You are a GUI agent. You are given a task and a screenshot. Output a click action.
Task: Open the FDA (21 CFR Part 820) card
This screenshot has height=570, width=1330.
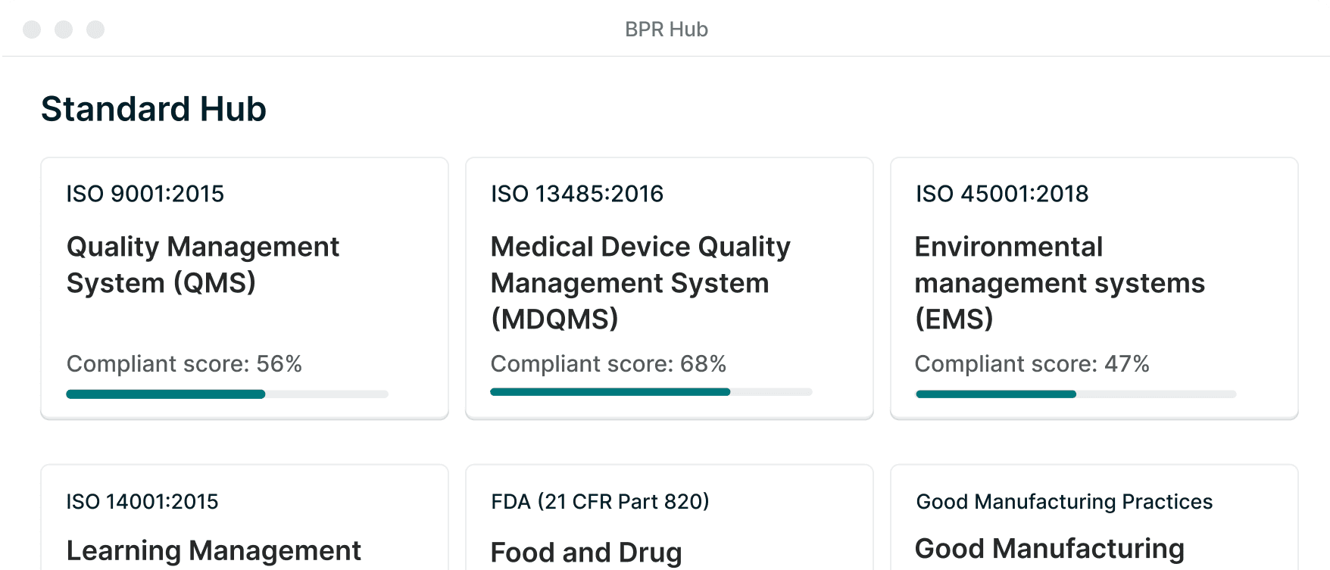(x=670, y=518)
